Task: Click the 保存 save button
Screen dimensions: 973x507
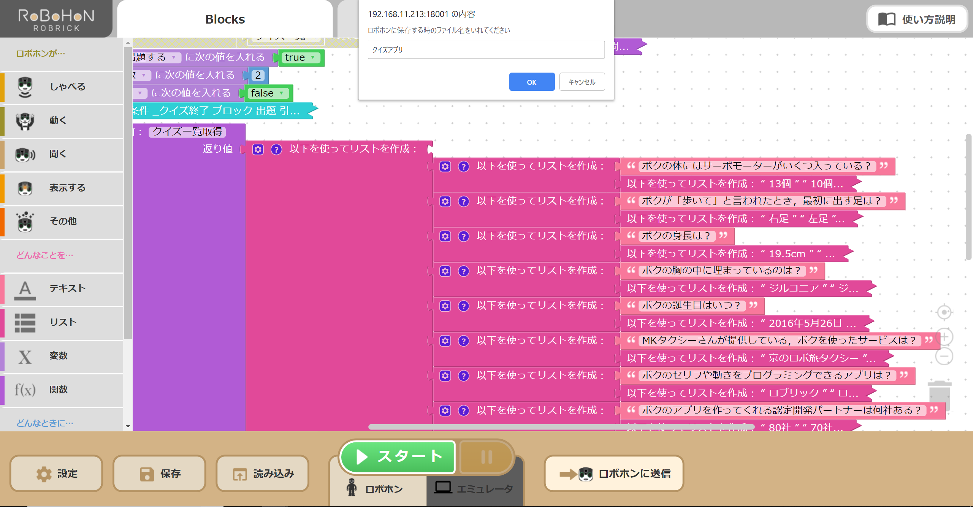Action: [160, 473]
